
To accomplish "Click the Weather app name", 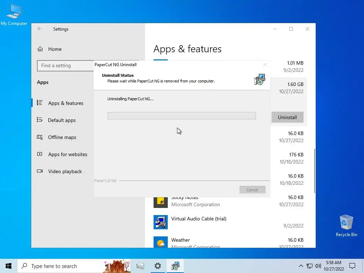I will pyautogui.click(x=180, y=240).
